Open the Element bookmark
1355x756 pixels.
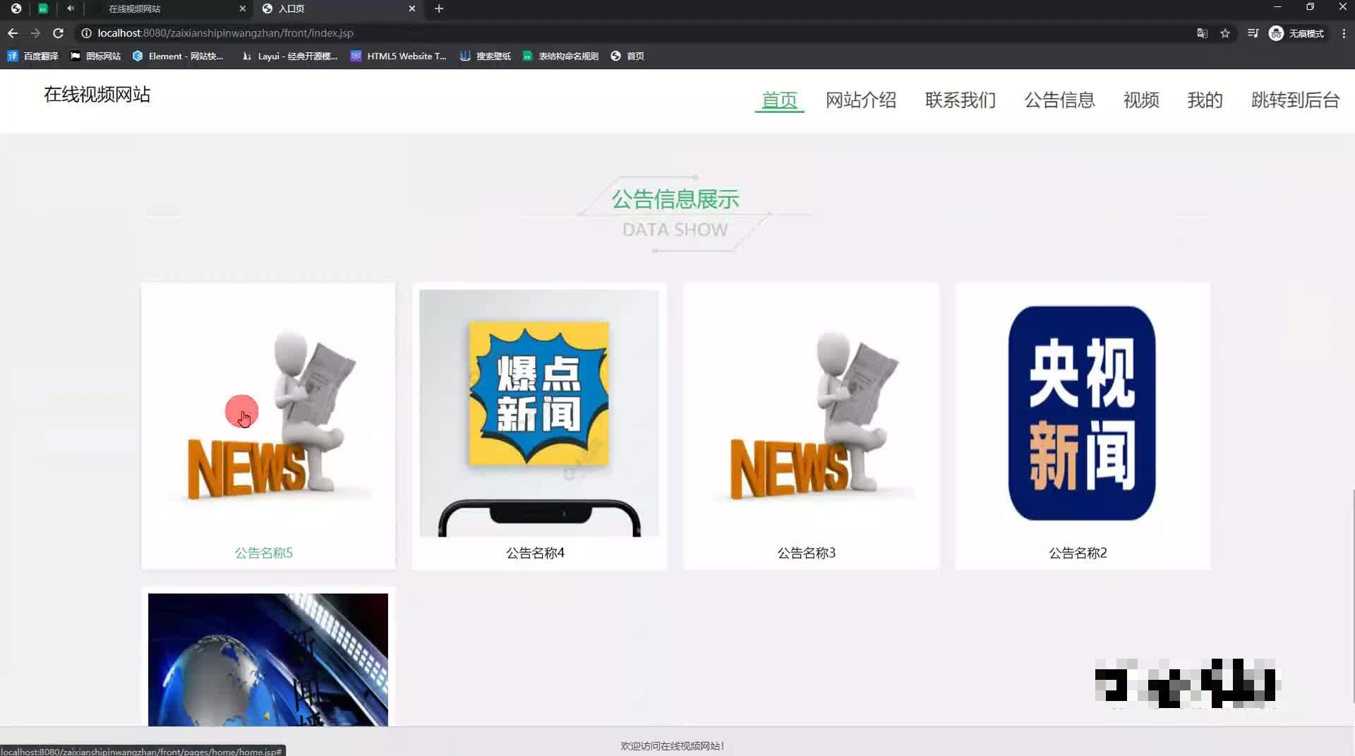[178, 56]
